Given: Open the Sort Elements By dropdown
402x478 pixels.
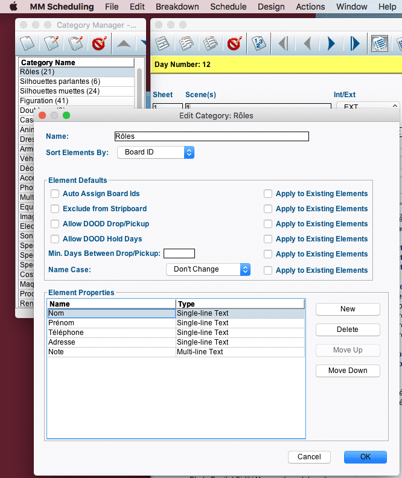Looking at the screenshot, I should (x=156, y=152).
